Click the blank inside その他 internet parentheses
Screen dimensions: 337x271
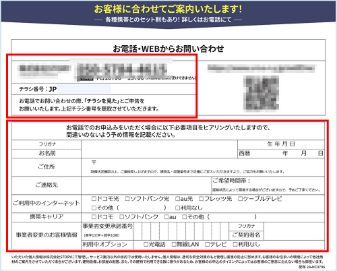[x=142, y=208]
